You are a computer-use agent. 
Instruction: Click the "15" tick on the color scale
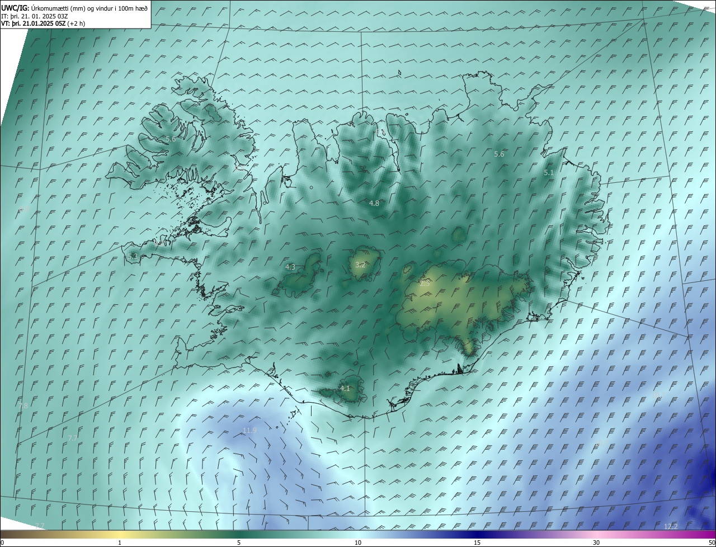[477, 543]
